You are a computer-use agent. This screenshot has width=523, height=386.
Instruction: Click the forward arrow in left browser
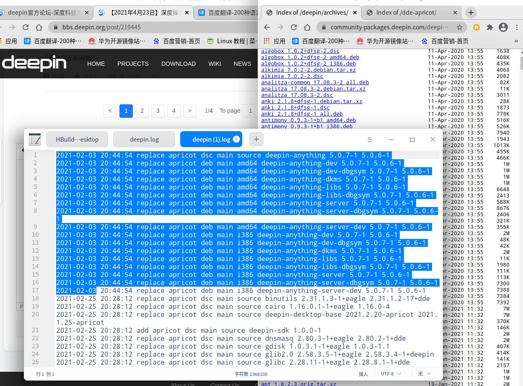click(x=12, y=27)
